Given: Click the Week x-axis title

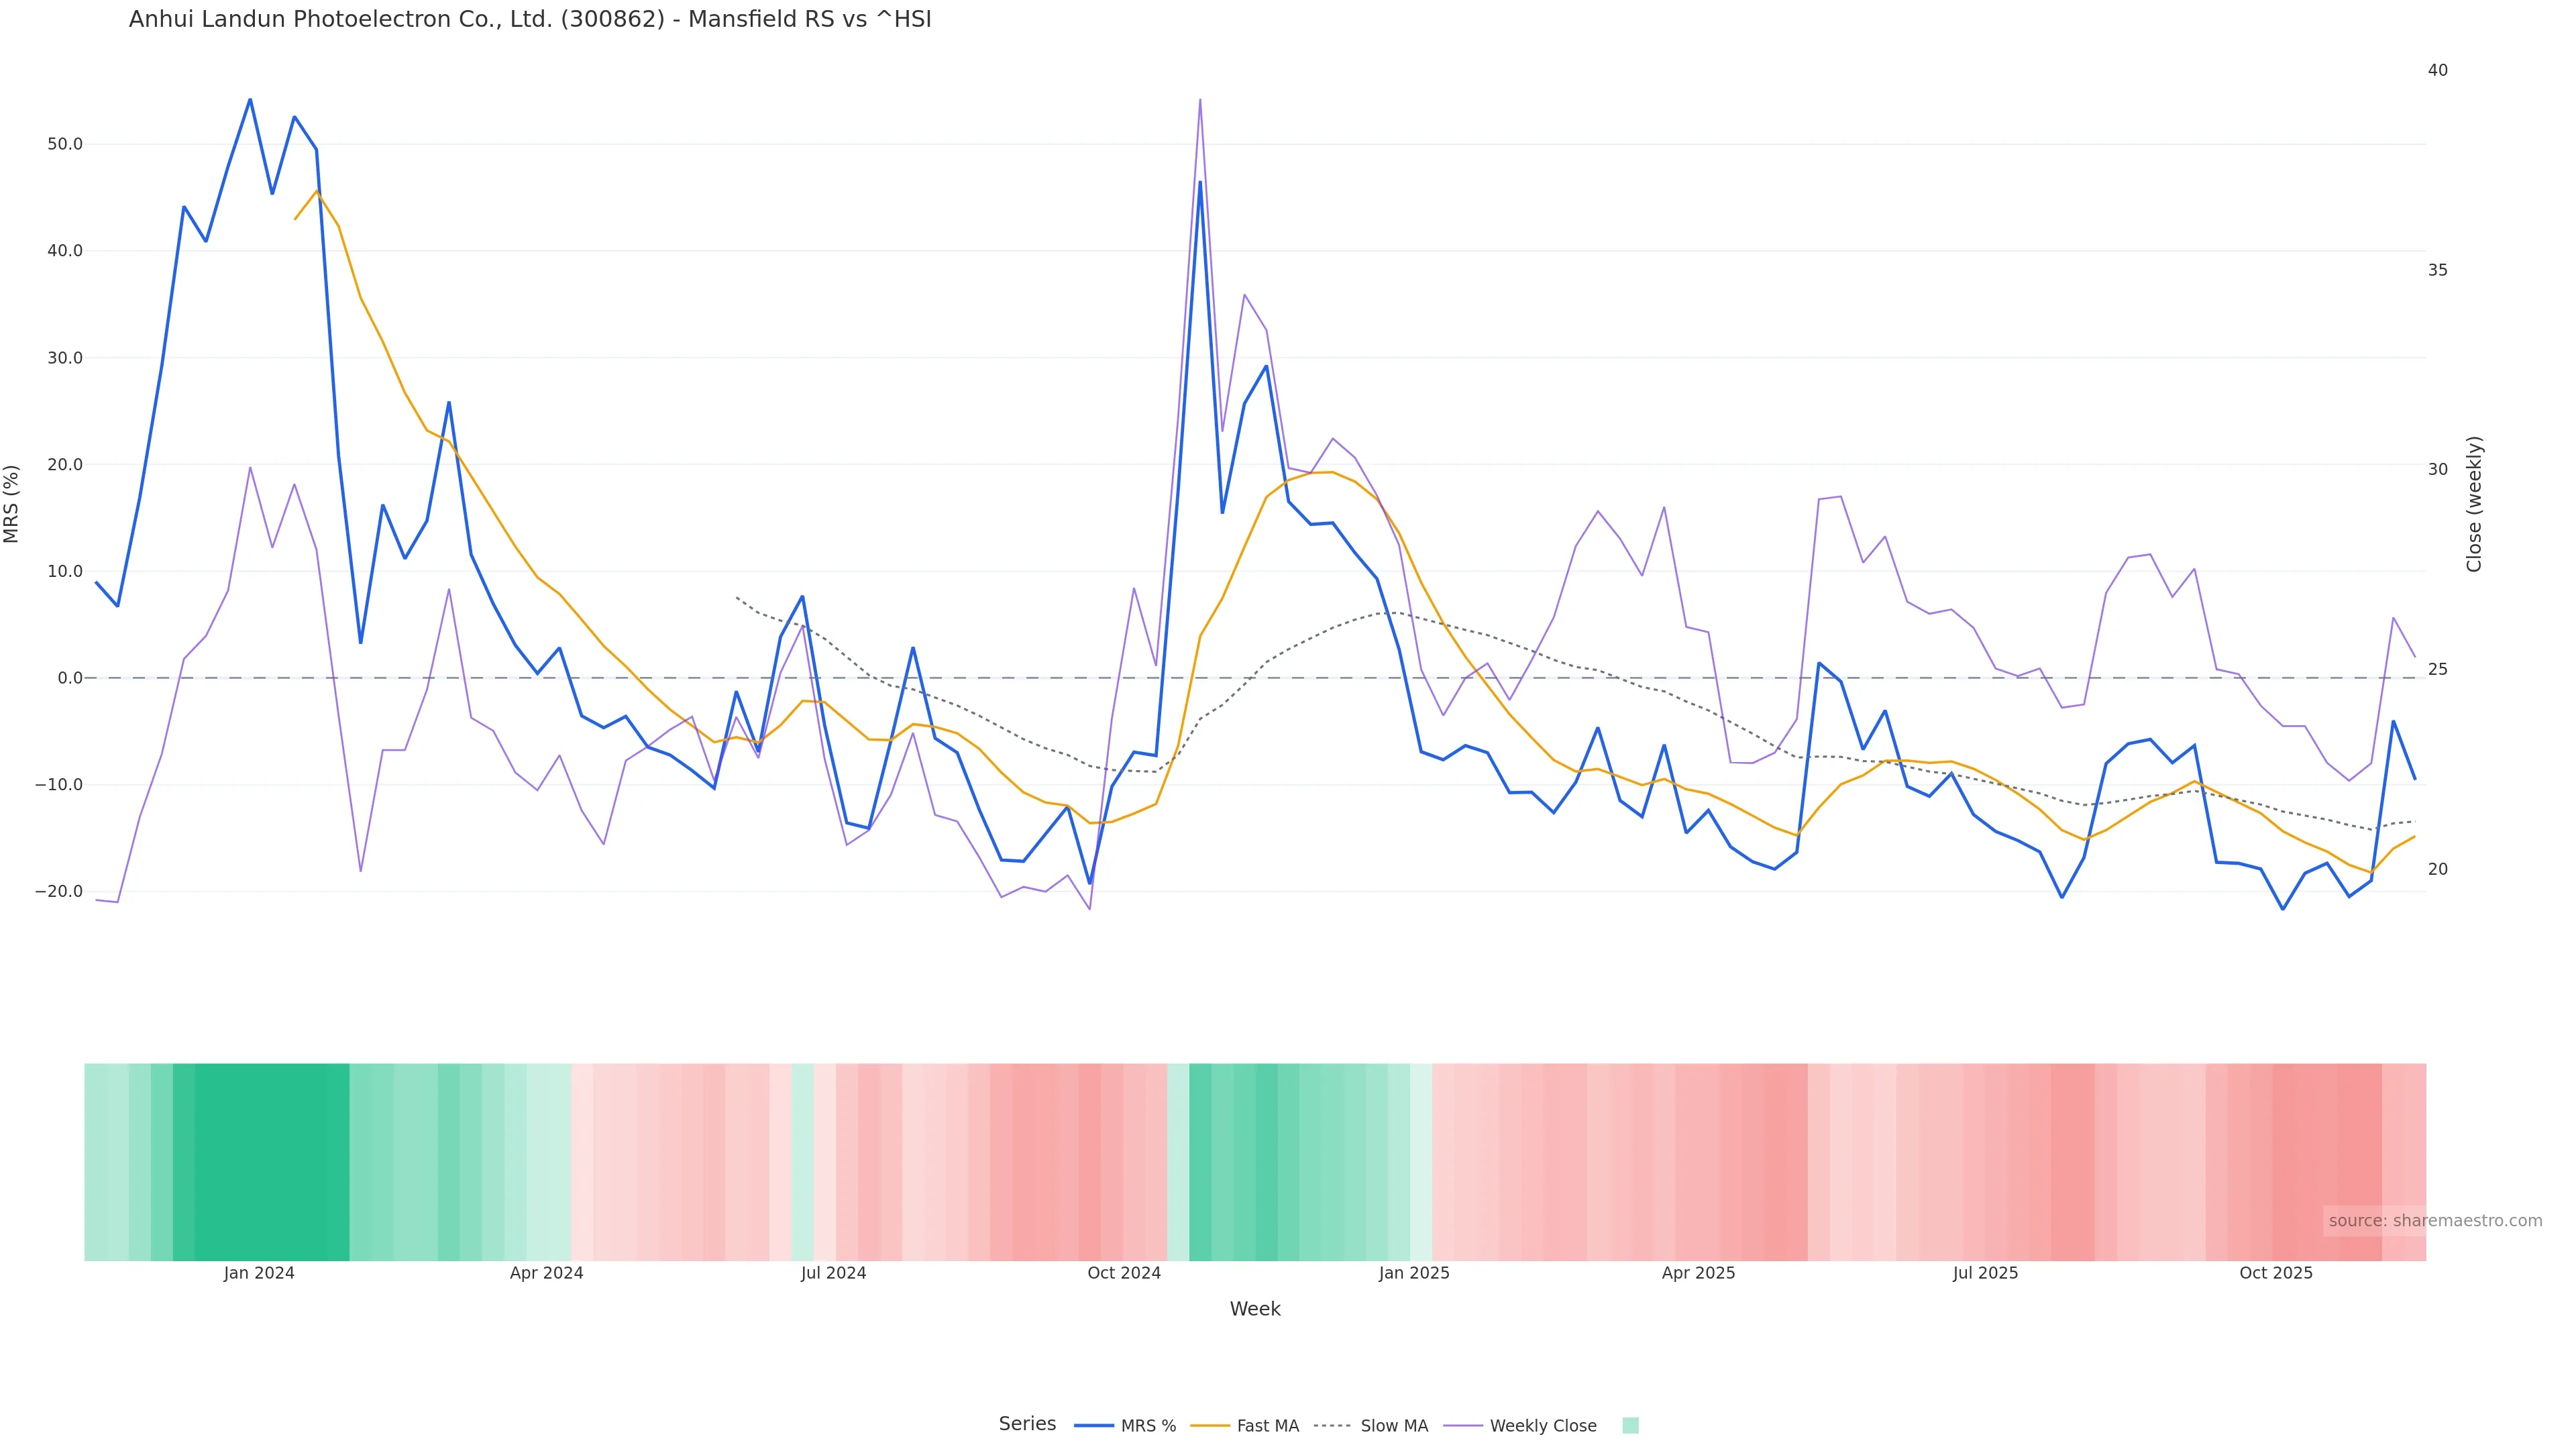Looking at the screenshot, I should coord(1255,1309).
